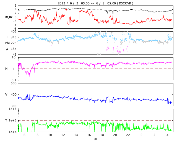Click the 1e+4 tick label
Image resolution: width=177 pixels, height=141 pixels.
[13, 132]
